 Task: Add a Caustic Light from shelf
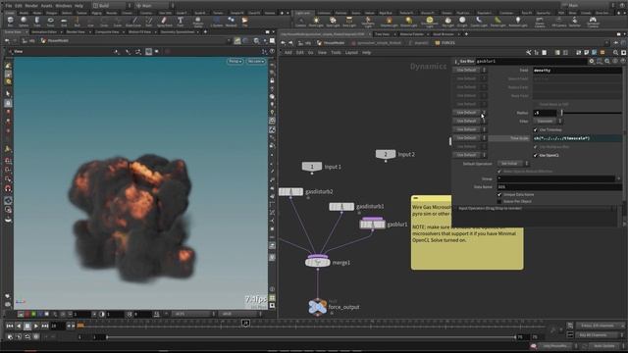click(479, 22)
